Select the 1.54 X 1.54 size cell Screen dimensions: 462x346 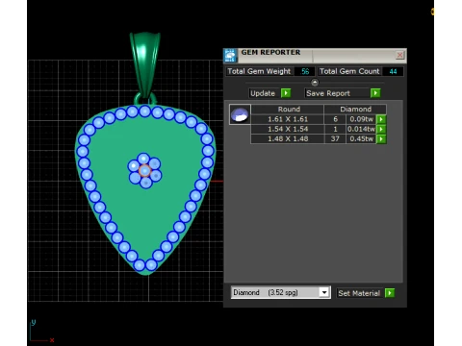point(288,129)
